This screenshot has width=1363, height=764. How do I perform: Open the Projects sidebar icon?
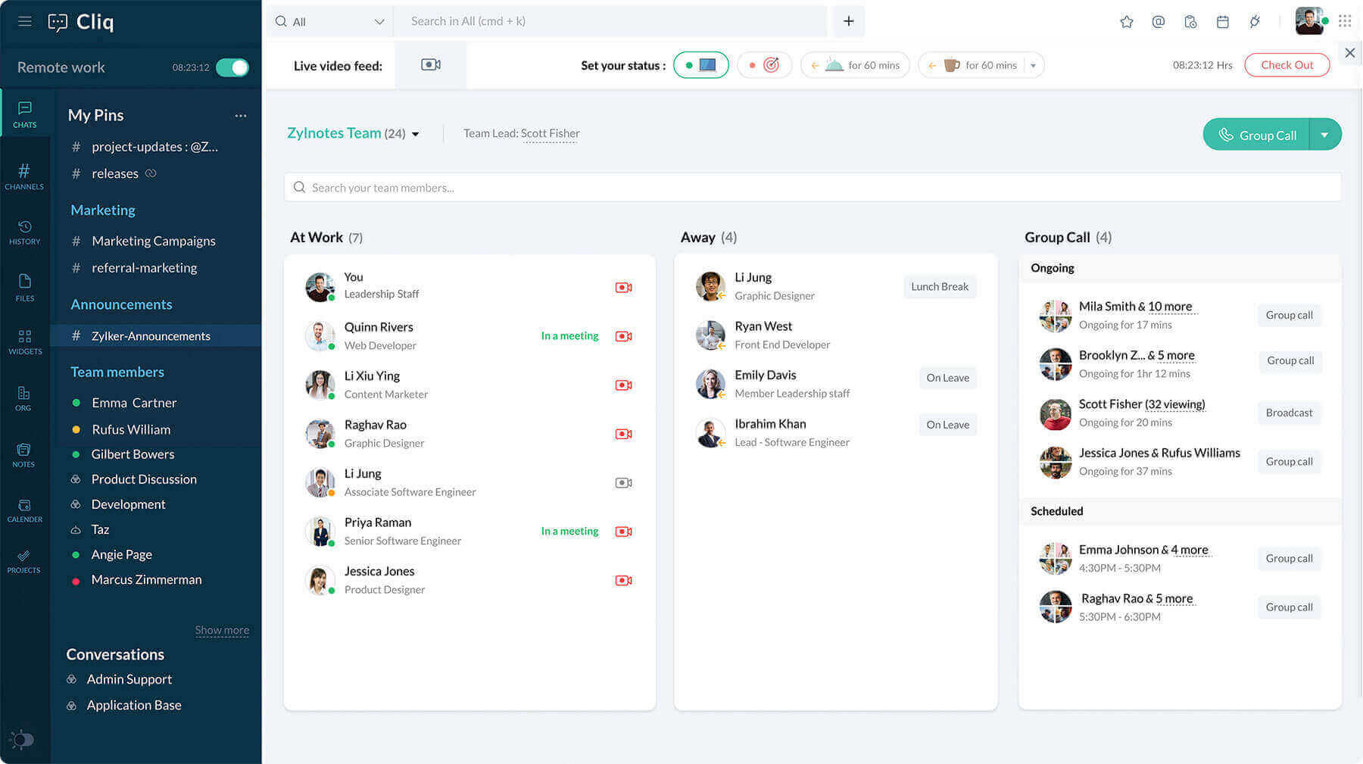[x=23, y=561]
